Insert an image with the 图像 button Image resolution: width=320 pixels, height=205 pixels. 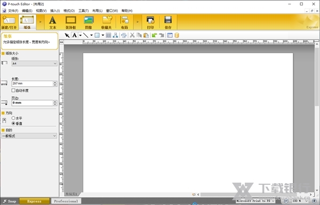pos(89,22)
